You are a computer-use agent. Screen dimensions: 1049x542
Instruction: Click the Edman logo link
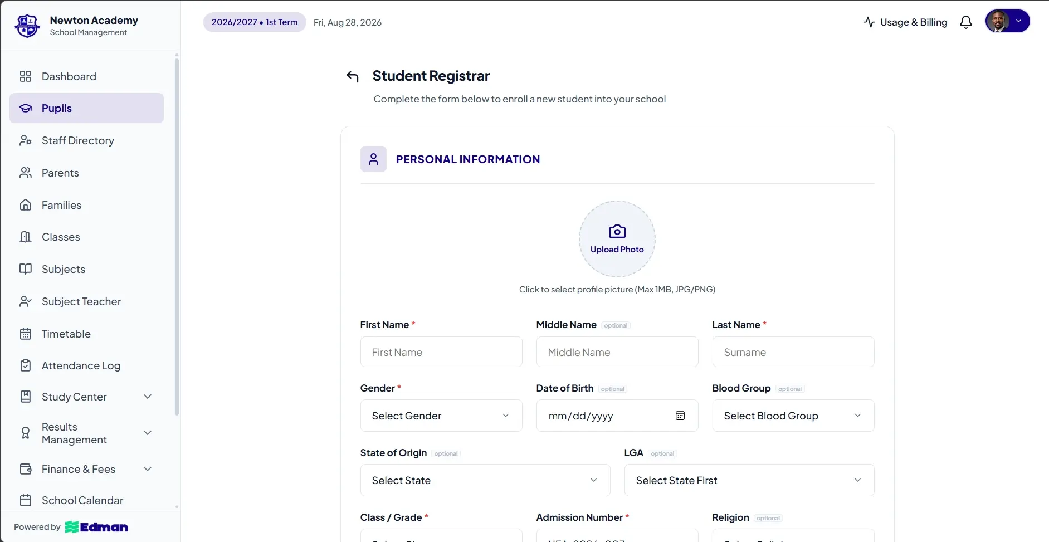[96, 527]
